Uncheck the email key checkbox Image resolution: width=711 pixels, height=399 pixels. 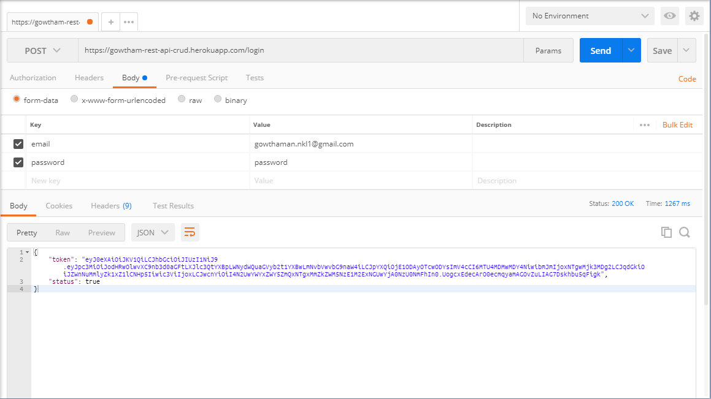coord(18,144)
